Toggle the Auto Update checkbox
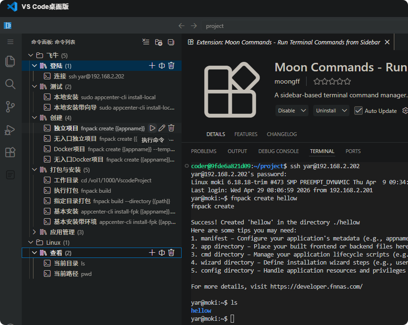The height and width of the screenshot is (325, 408). 358,111
